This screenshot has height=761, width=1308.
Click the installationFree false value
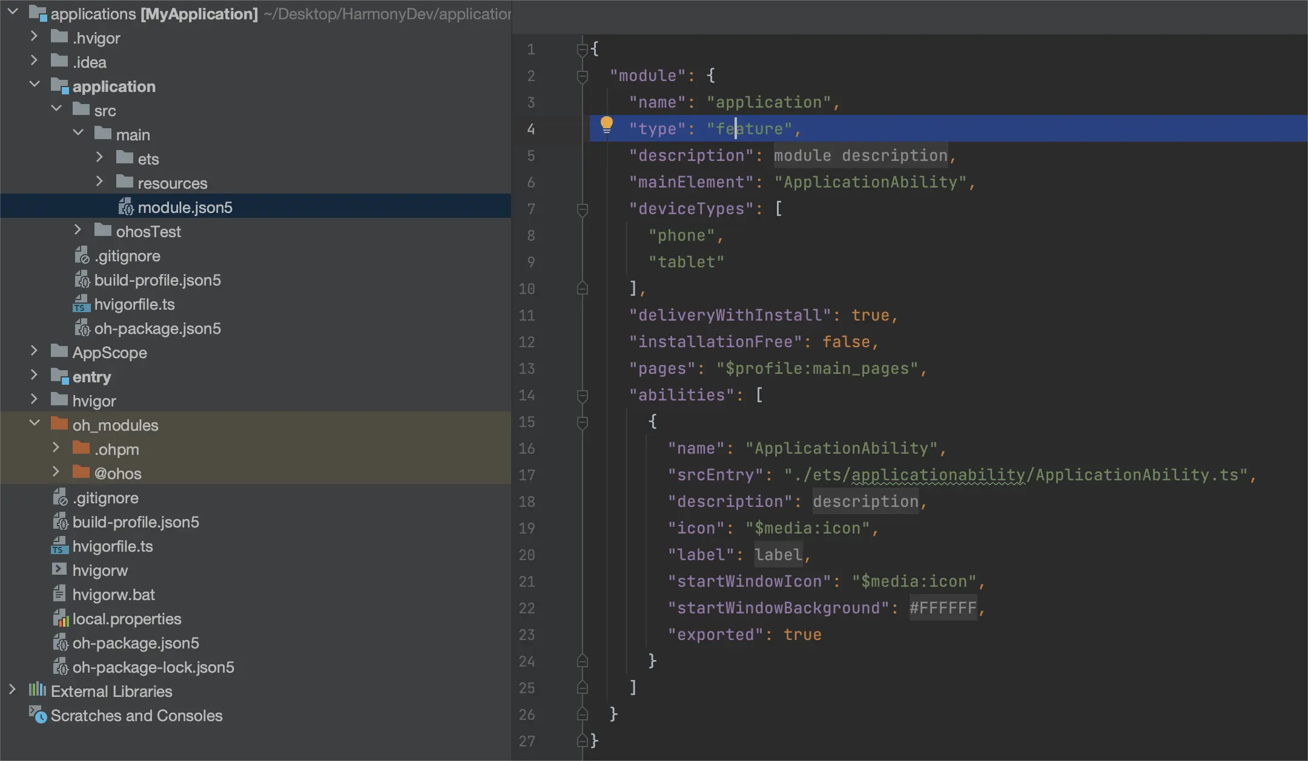(846, 342)
